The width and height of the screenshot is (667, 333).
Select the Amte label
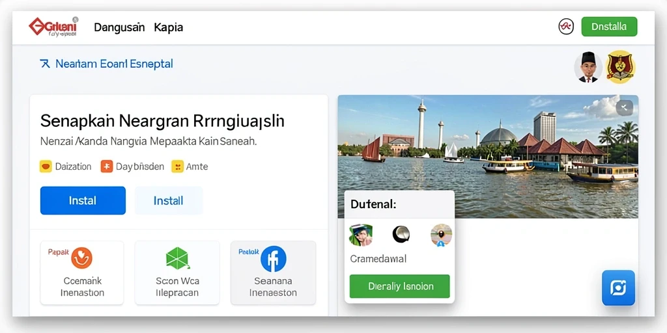pos(197,166)
